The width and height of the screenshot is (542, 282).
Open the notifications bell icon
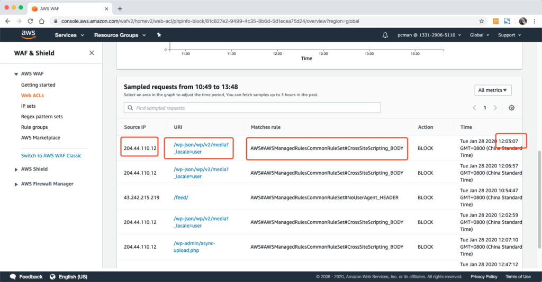(385, 35)
